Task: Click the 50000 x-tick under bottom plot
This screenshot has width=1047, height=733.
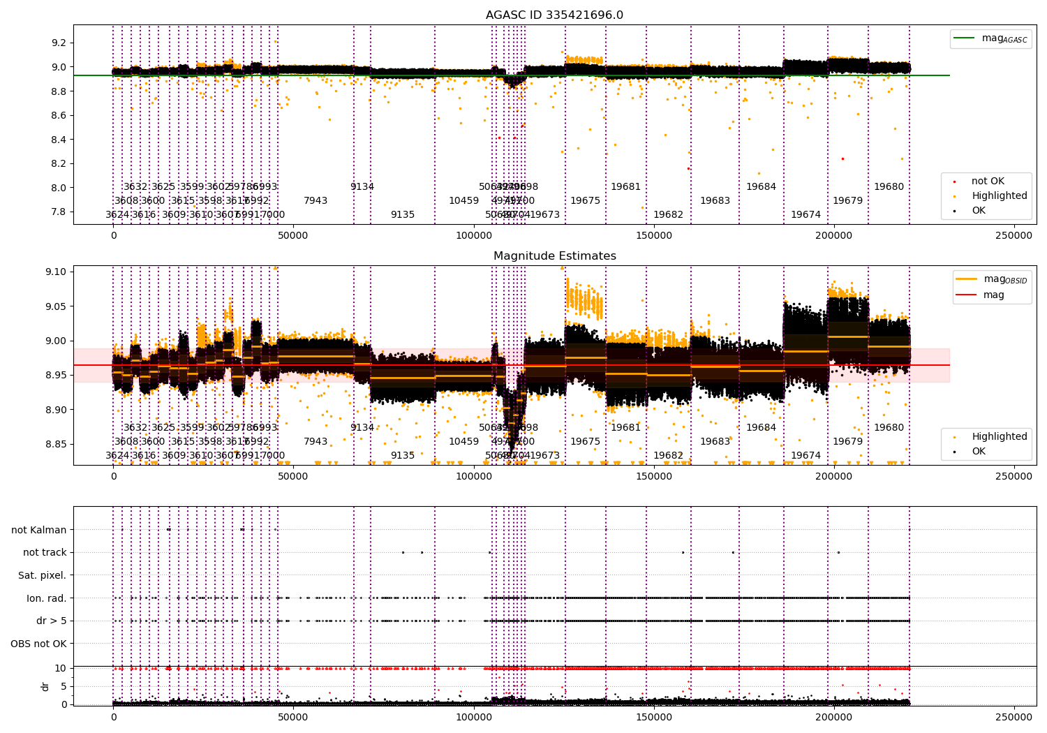Action: click(293, 718)
